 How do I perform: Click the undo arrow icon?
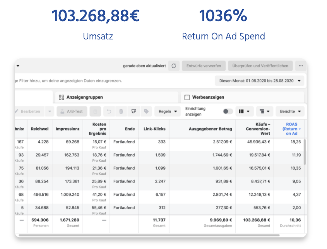click(x=109, y=111)
